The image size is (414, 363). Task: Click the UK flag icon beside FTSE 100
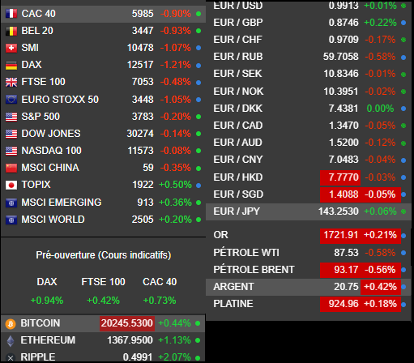click(x=11, y=82)
